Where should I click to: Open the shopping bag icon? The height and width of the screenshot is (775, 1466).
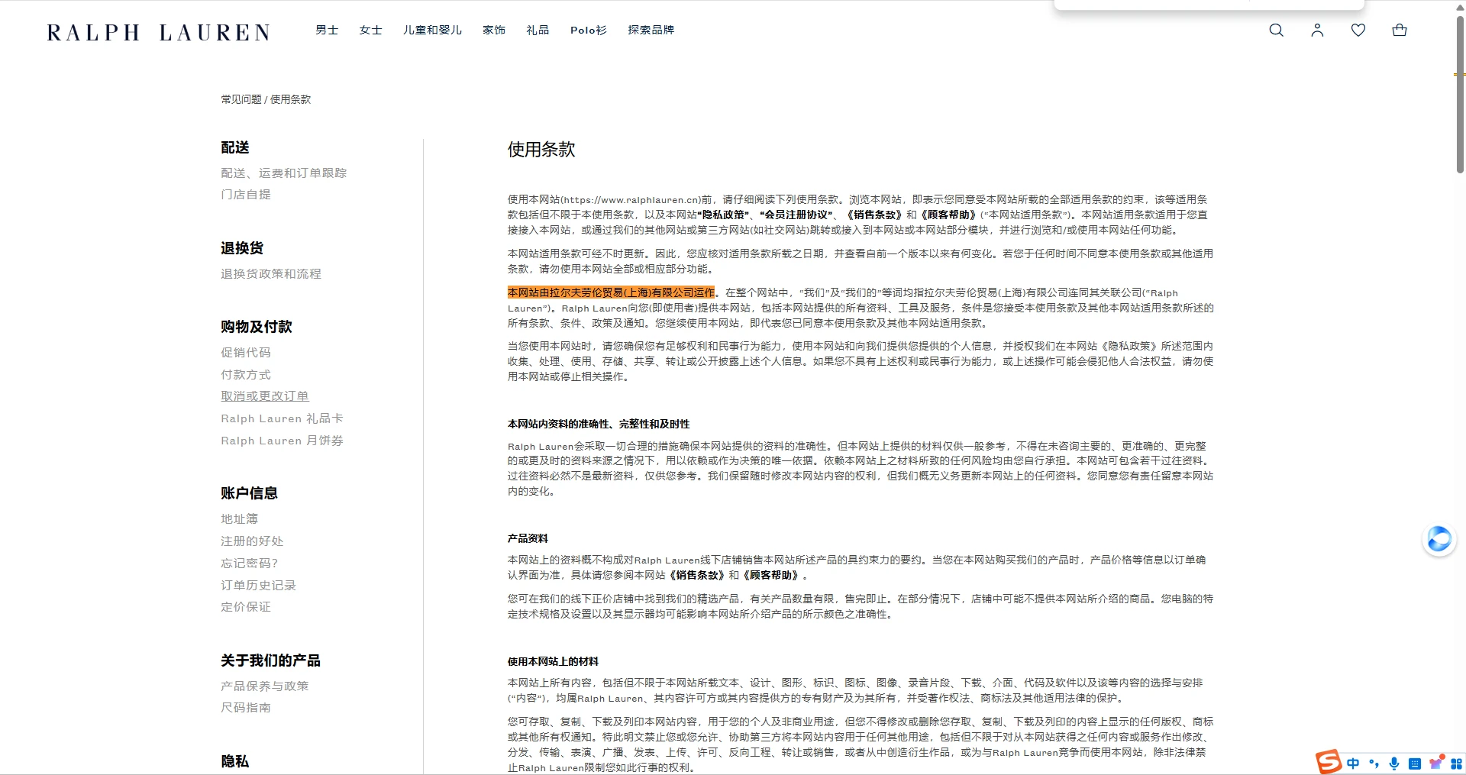click(1400, 31)
